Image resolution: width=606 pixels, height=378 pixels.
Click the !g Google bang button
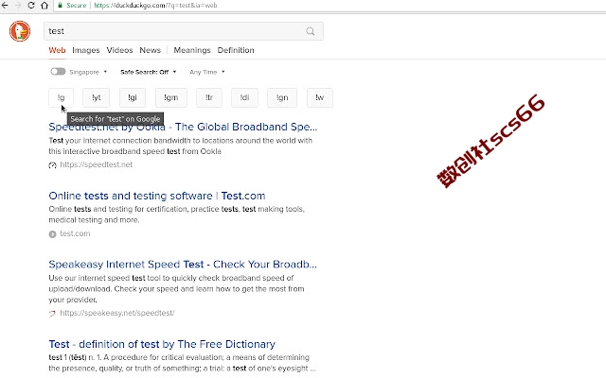(61, 97)
